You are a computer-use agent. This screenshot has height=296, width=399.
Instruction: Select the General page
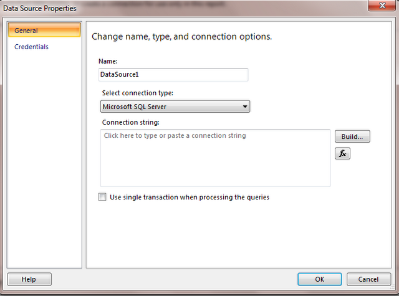(44, 31)
